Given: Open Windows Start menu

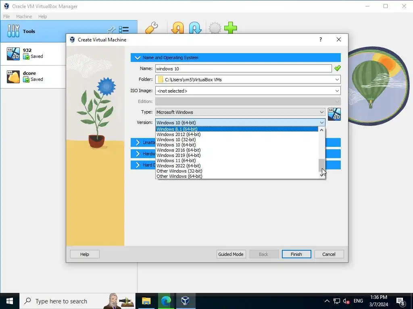Looking at the screenshot, I should tap(10, 301).
